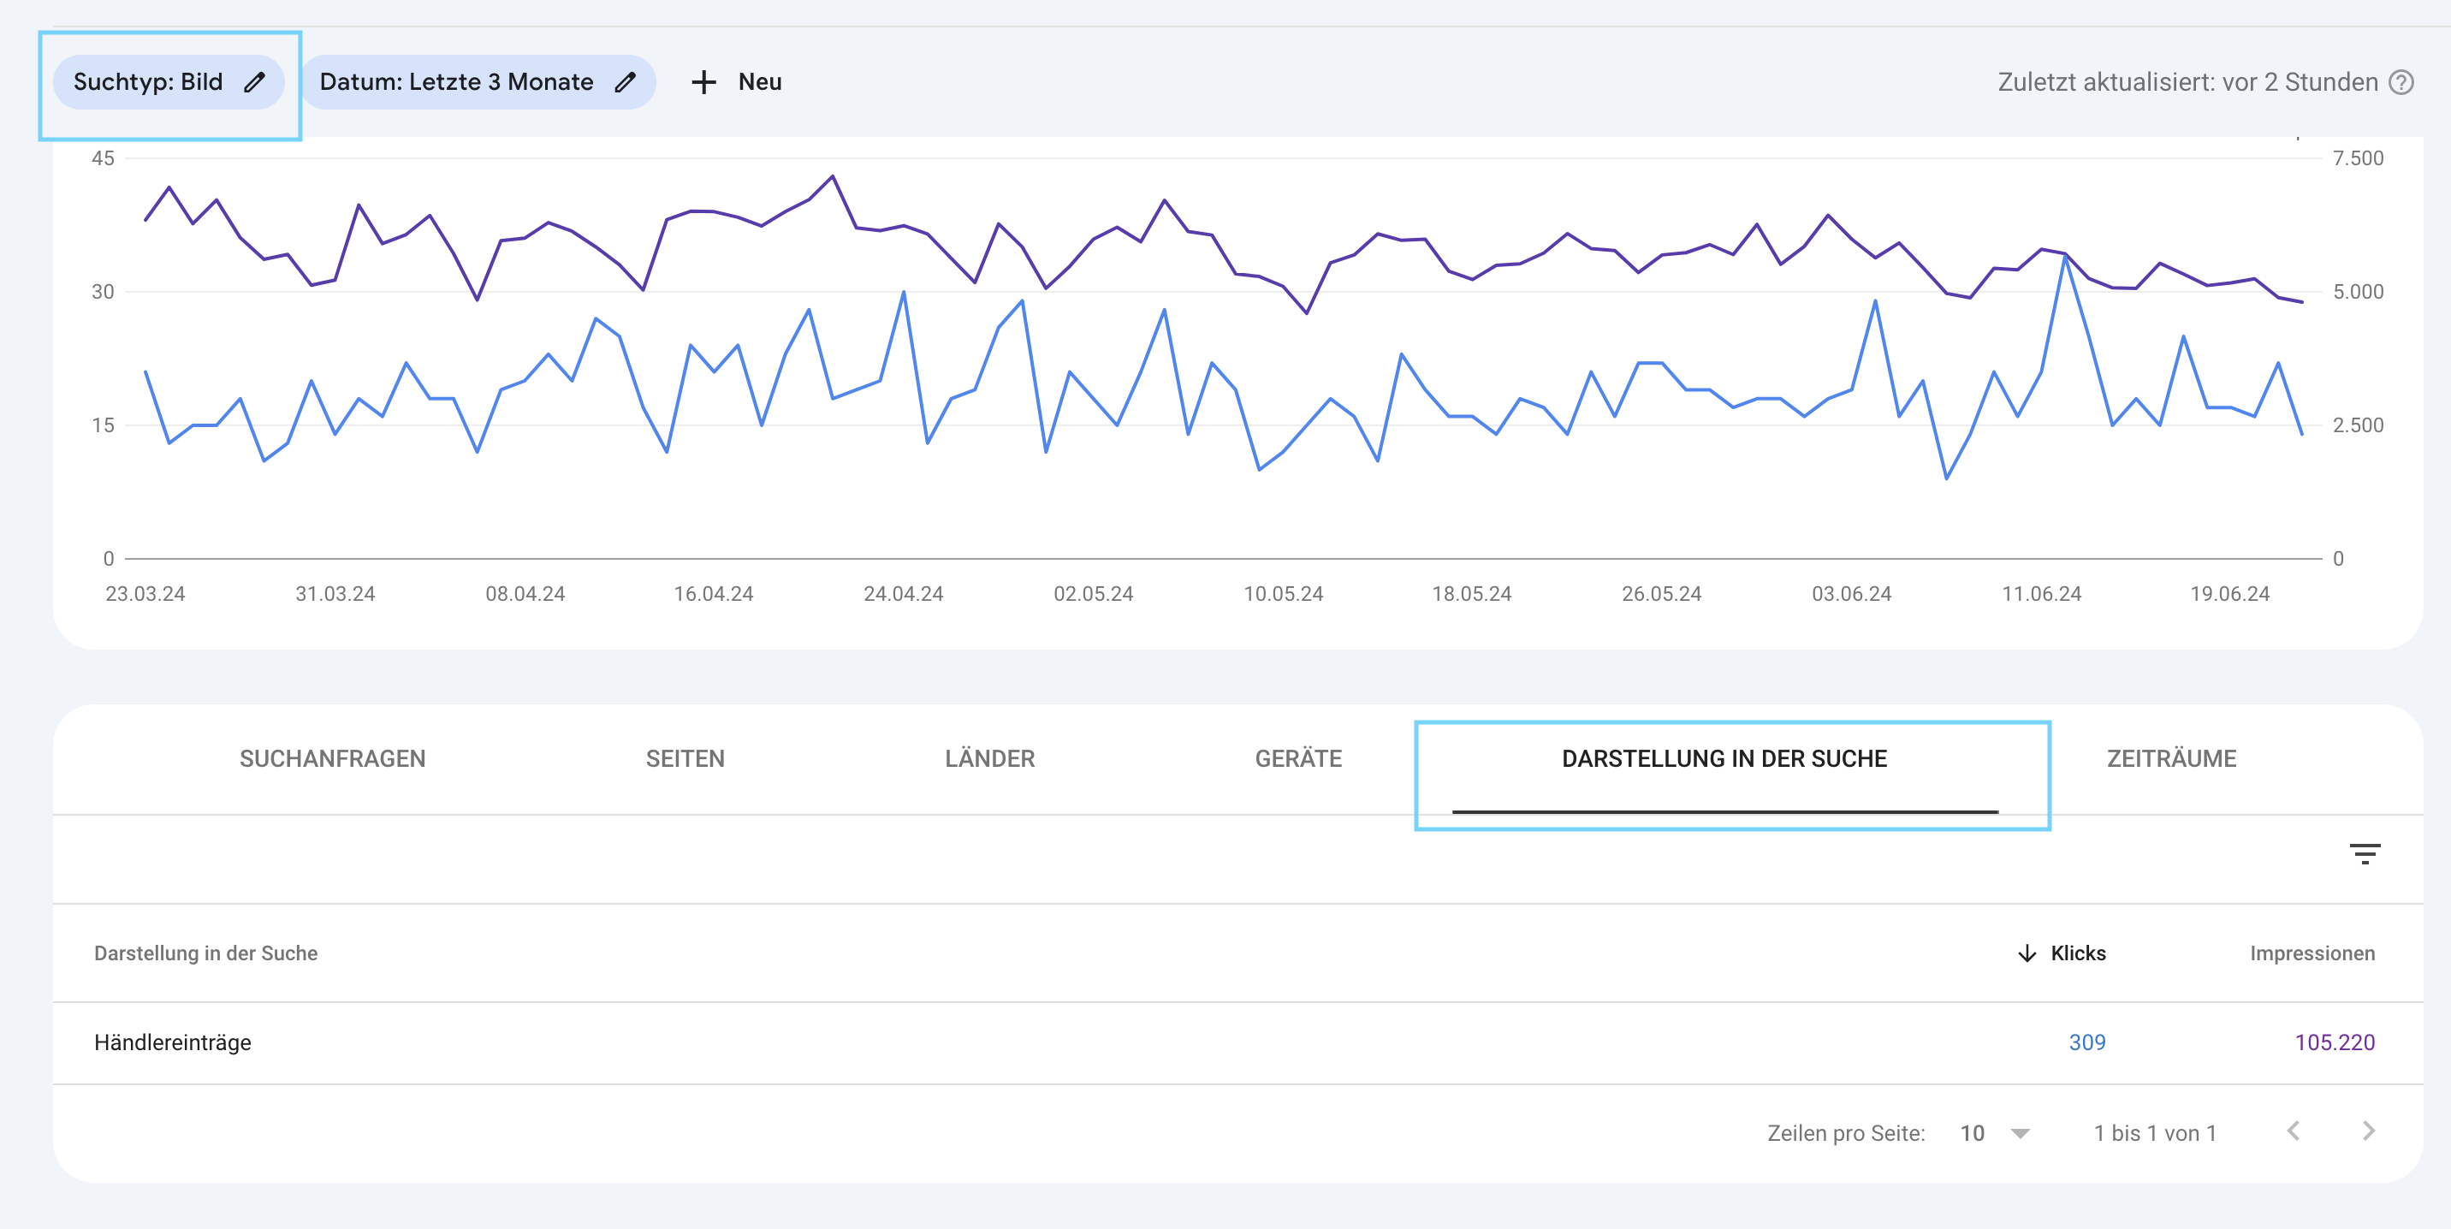The width and height of the screenshot is (2451, 1229).
Task: Switch to the Zeiträume tab
Action: (2171, 758)
